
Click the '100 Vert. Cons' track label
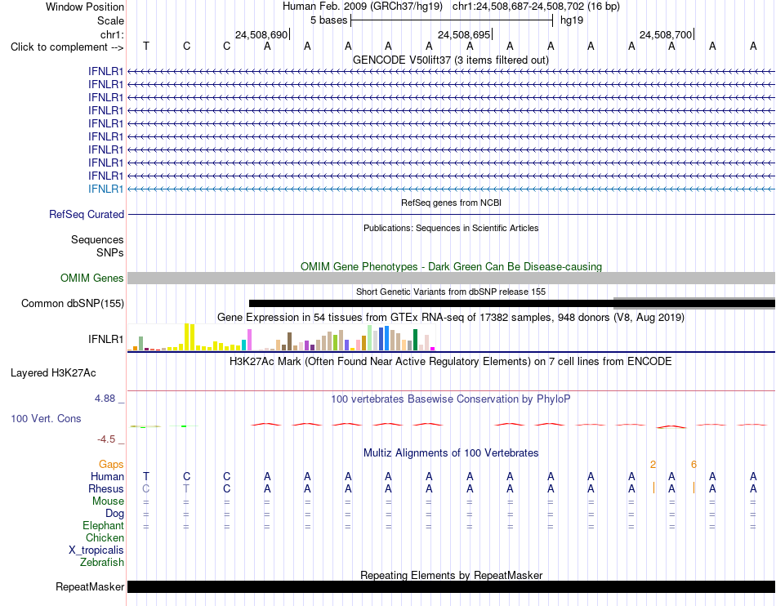click(x=46, y=418)
